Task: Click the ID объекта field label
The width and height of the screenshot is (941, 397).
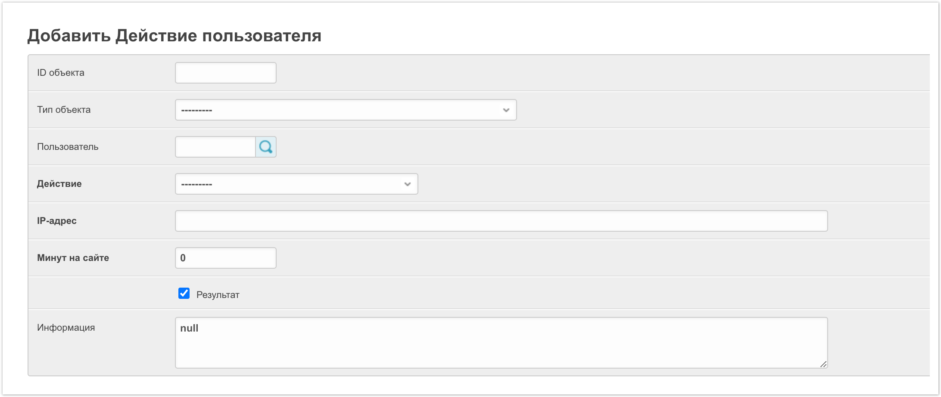Action: point(61,73)
